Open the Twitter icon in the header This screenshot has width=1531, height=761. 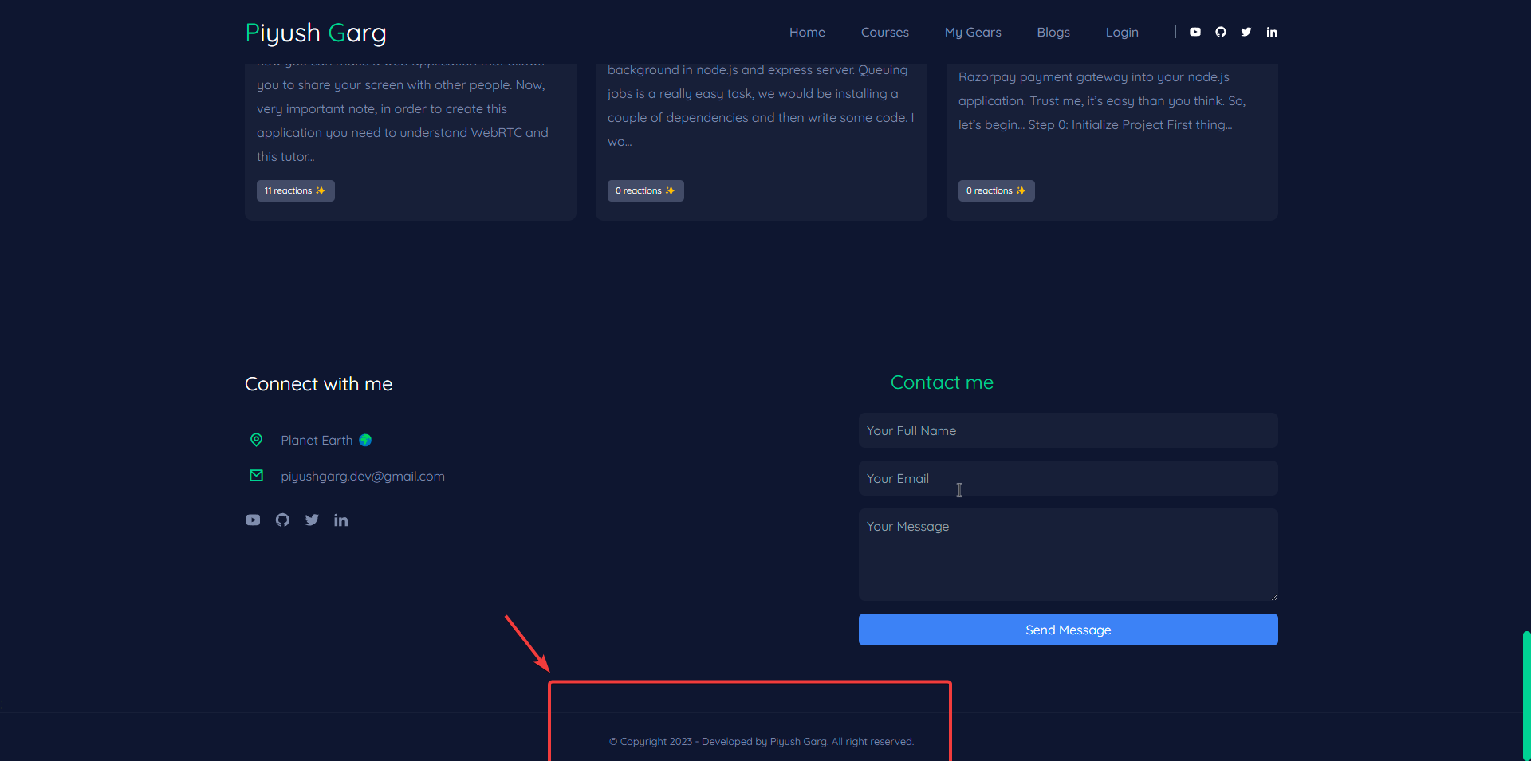(1246, 32)
